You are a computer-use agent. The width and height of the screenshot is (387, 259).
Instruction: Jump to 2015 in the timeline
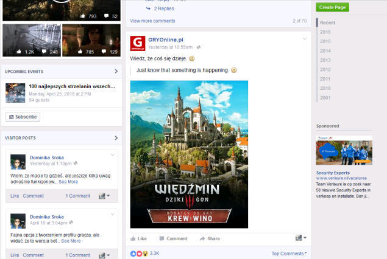[x=325, y=41]
